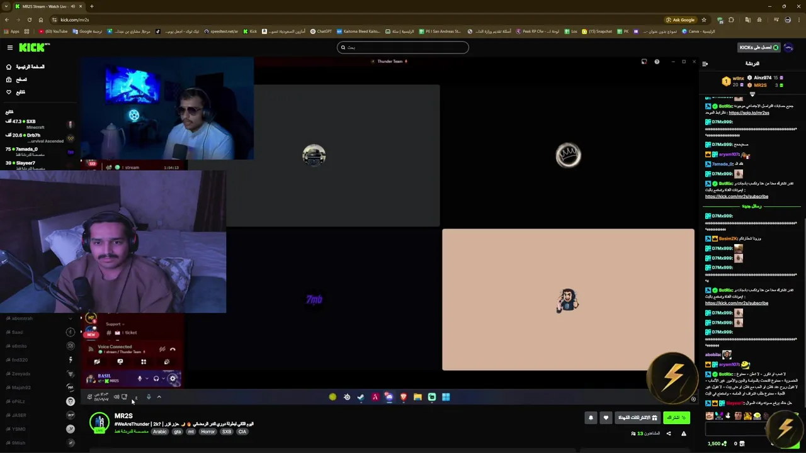Click the Steam icon in streamed taskbar

tap(361, 397)
